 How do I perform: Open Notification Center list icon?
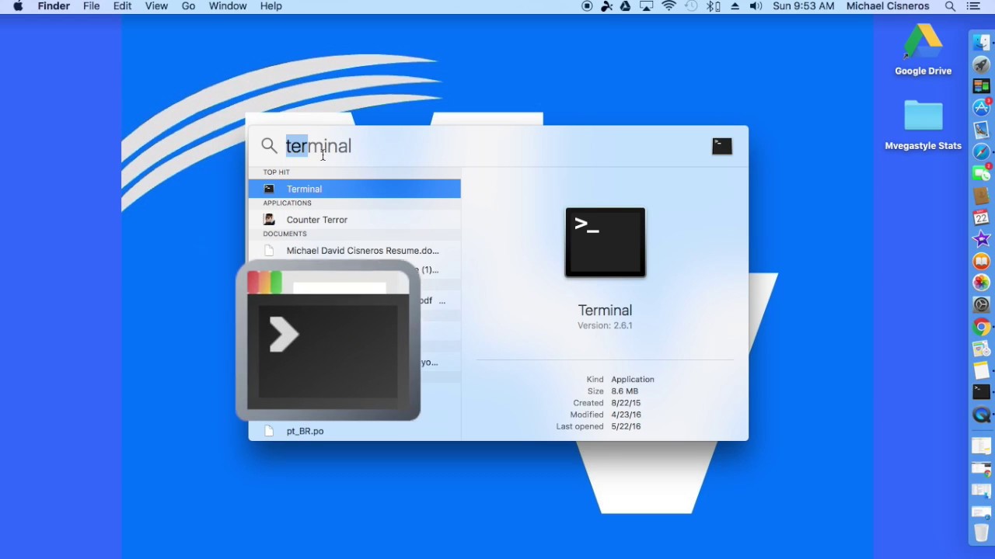click(x=973, y=6)
